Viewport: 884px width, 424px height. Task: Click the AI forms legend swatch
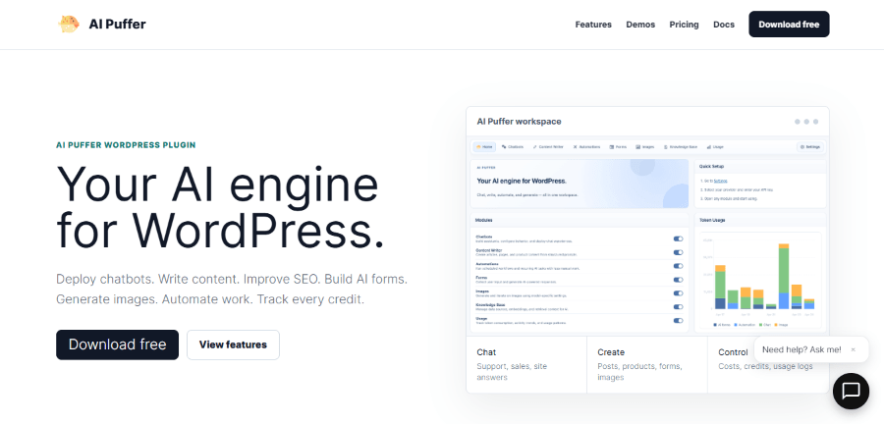click(715, 325)
